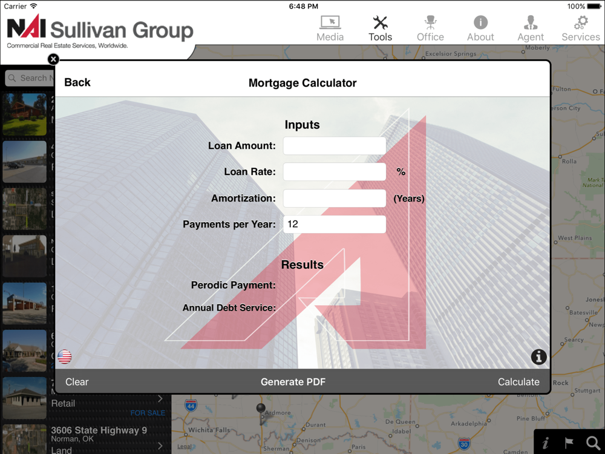Tap the Interstate 44 shield on the map

point(191,406)
